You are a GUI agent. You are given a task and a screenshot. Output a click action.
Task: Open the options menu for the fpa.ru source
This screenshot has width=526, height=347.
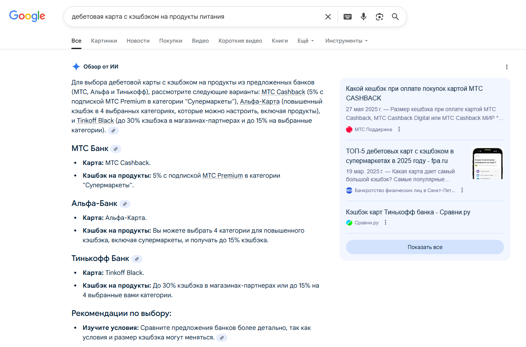462,190
